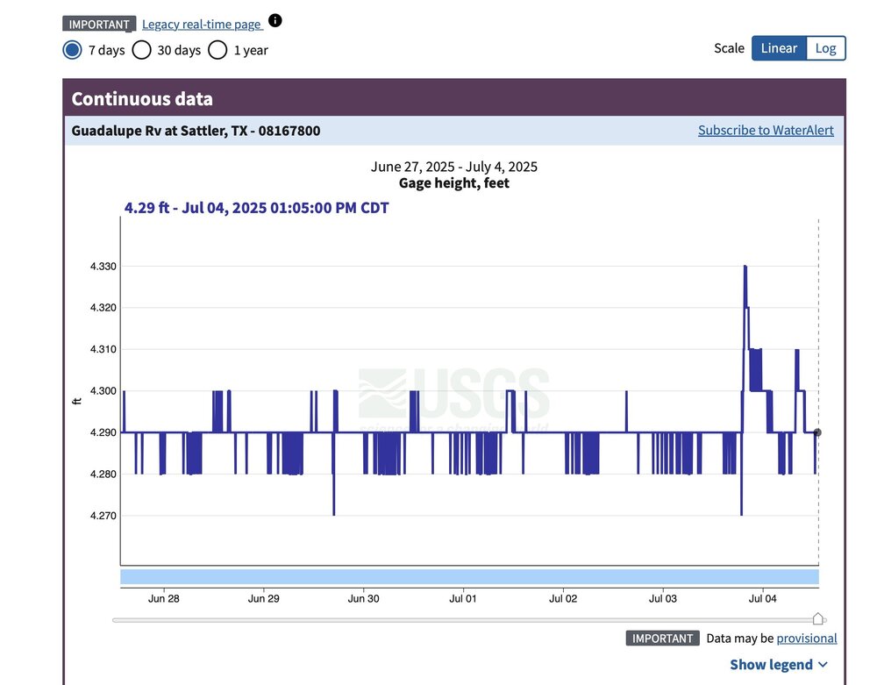This screenshot has height=685, width=877.
Task: Click the light blue time brush bar
Action: [x=469, y=576]
